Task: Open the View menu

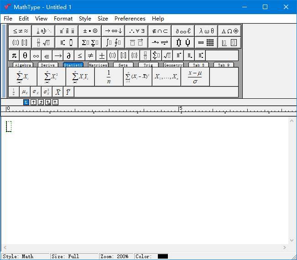Action: point(41,19)
